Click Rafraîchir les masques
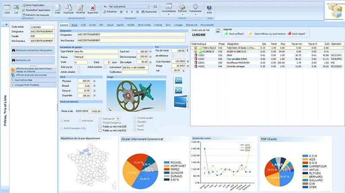The image size is (345, 193). pyautogui.click(x=35, y=15)
